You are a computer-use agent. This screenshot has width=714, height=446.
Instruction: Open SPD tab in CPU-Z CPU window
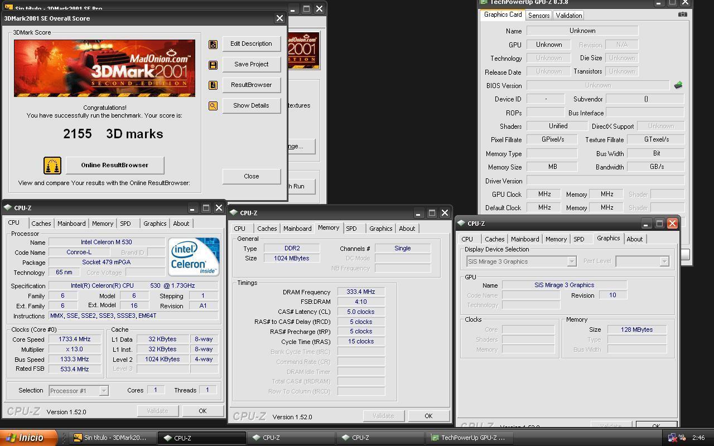(126, 224)
